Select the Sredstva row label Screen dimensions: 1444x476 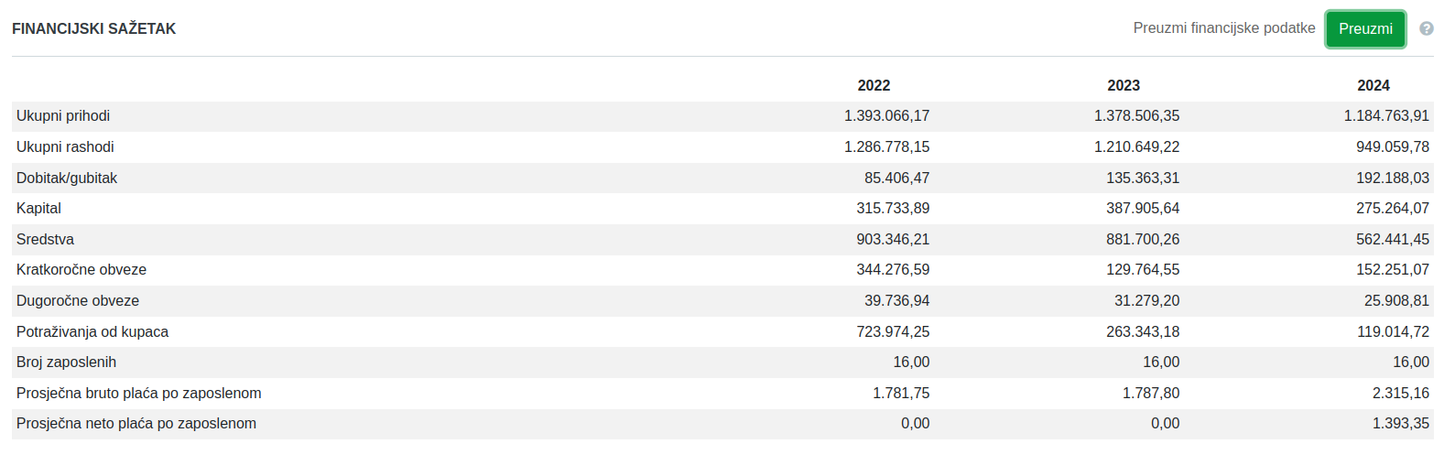[45, 240]
